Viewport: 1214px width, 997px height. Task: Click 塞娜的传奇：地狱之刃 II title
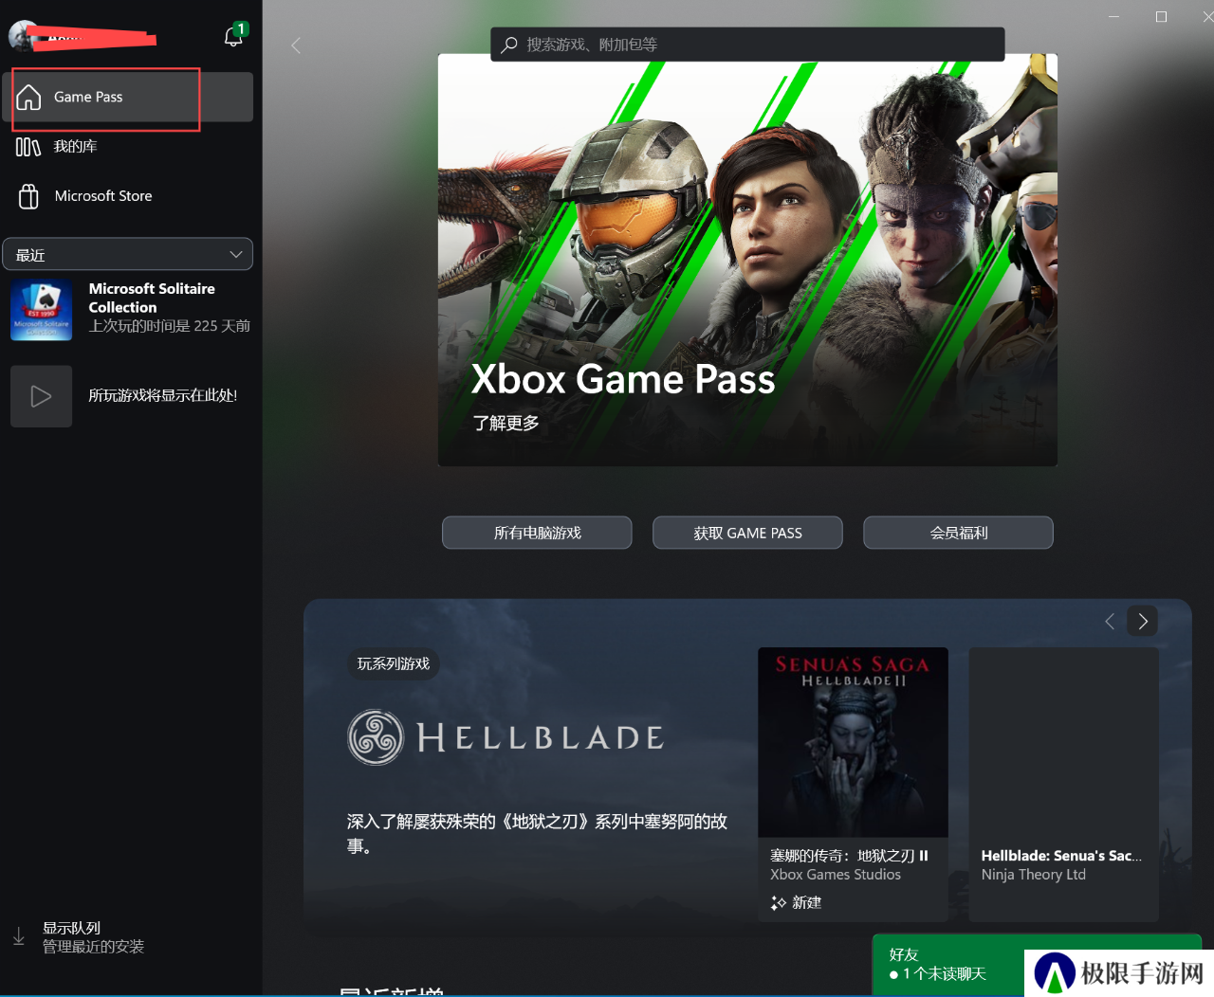(850, 856)
